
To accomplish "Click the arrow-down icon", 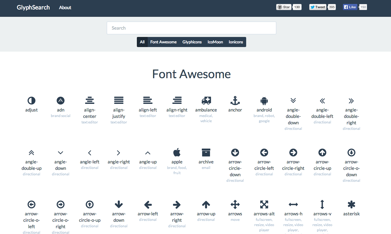I will (x=119, y=204).
